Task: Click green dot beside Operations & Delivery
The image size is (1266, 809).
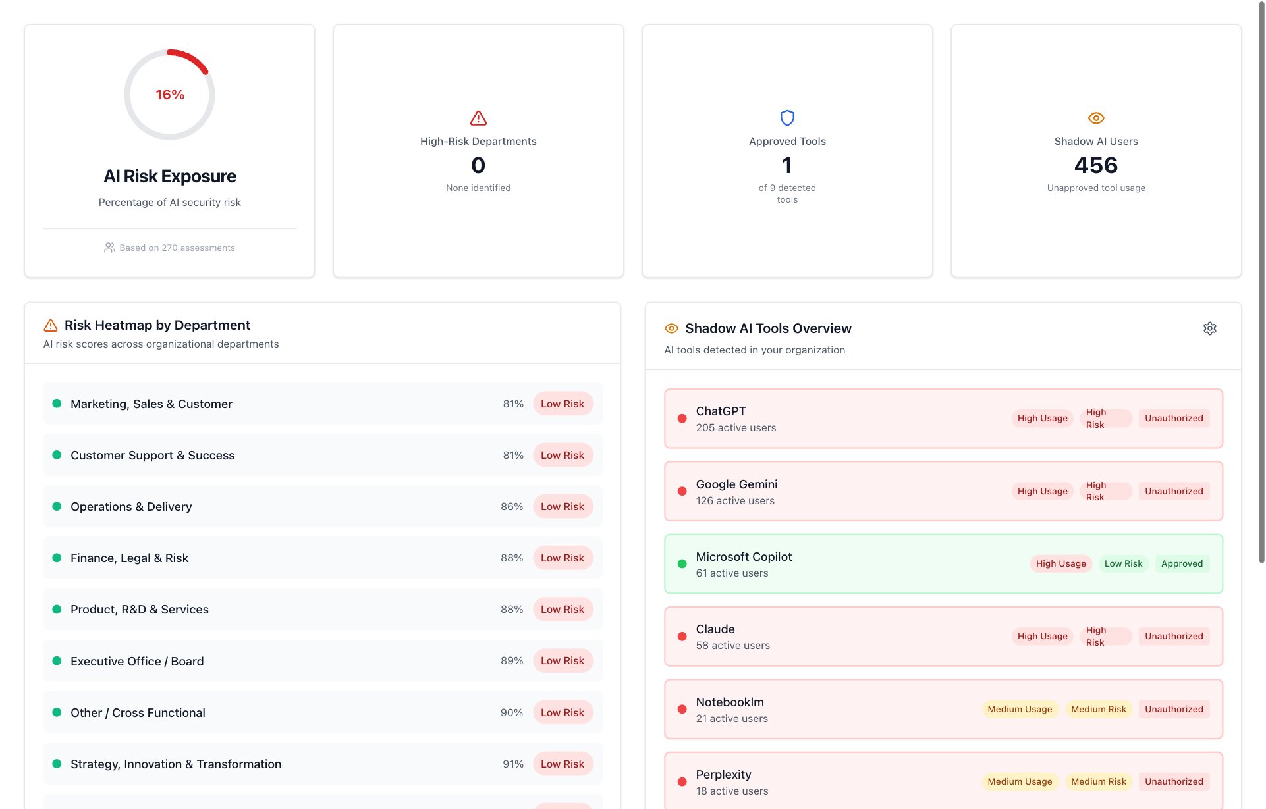Action: click(57, 506)
